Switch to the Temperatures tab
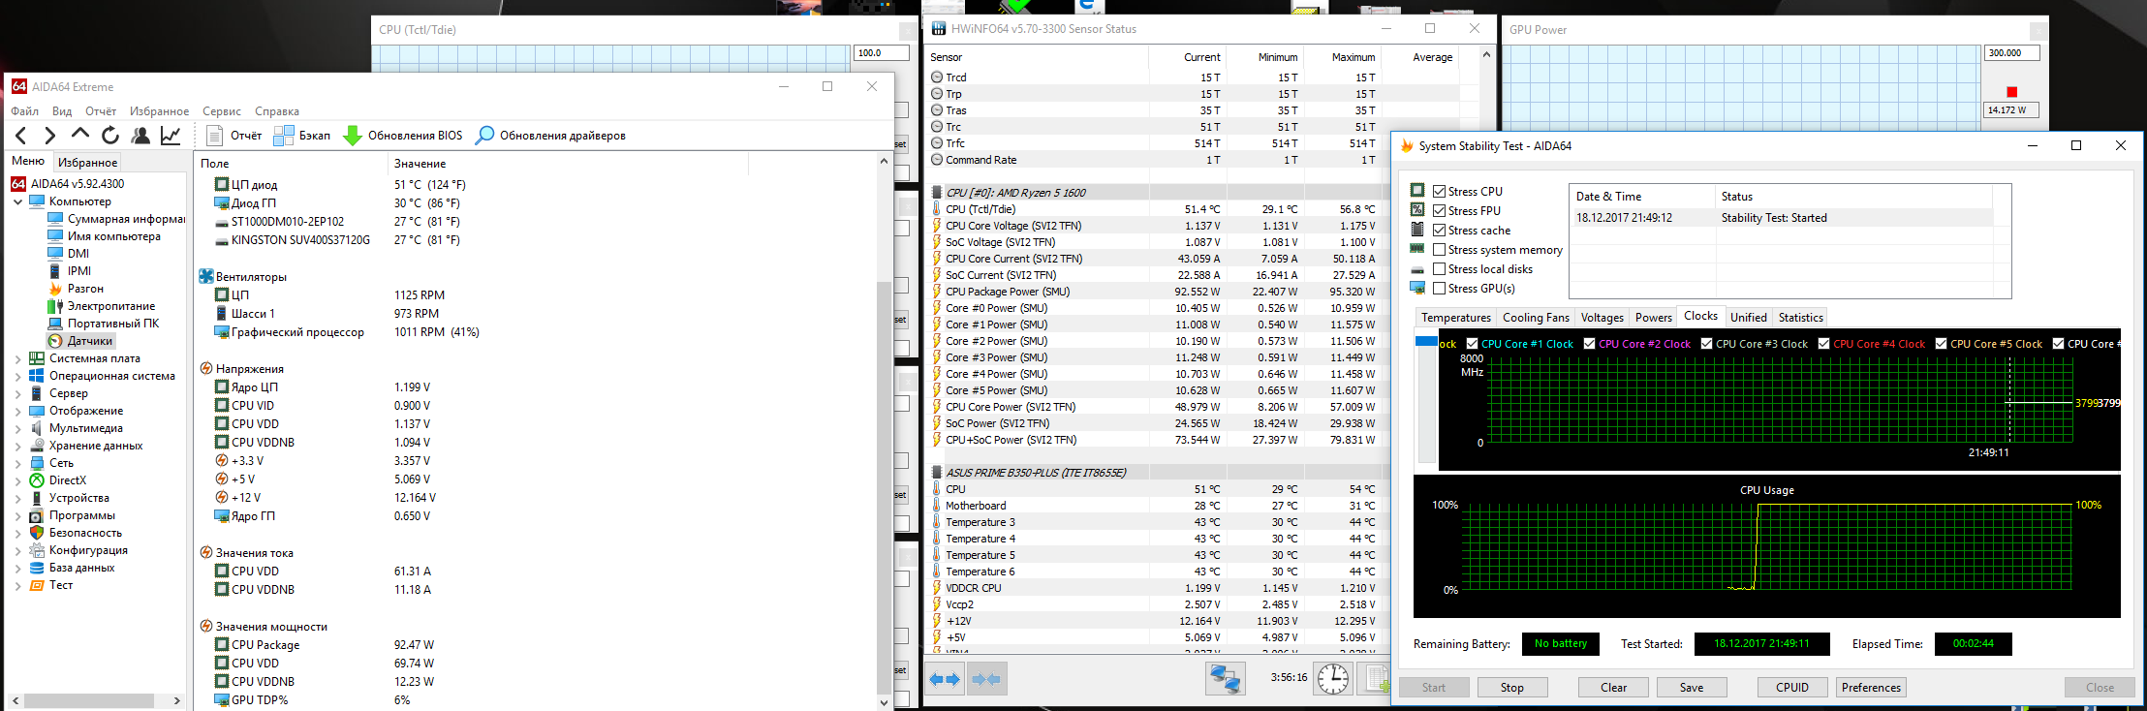Viewport: 2147px width, 711px height. tap(1456, 318)
